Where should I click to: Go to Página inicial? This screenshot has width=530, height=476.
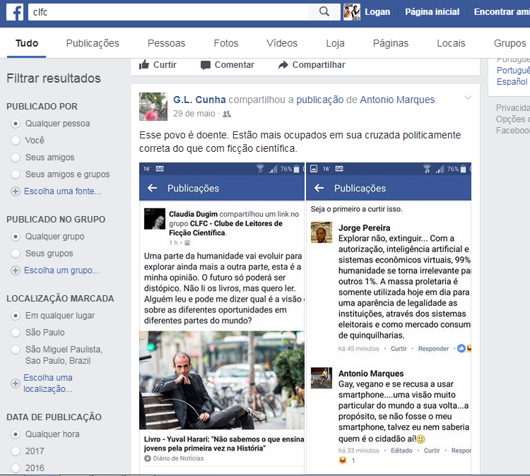[432, 12]
